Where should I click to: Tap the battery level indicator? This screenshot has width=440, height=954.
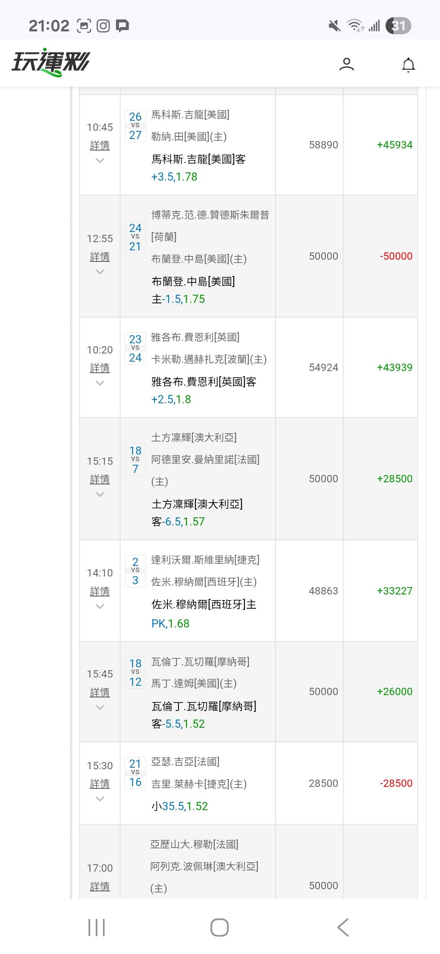398,26
